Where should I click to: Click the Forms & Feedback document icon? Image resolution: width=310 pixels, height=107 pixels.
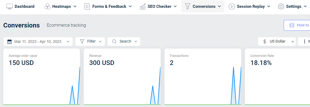(x=87, y=6)
